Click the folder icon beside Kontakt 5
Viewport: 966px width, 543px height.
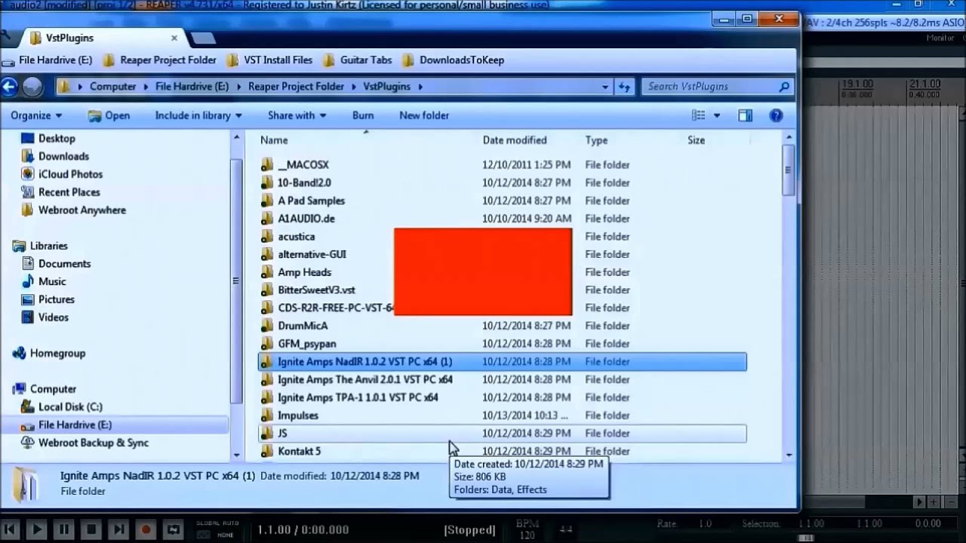266,451
